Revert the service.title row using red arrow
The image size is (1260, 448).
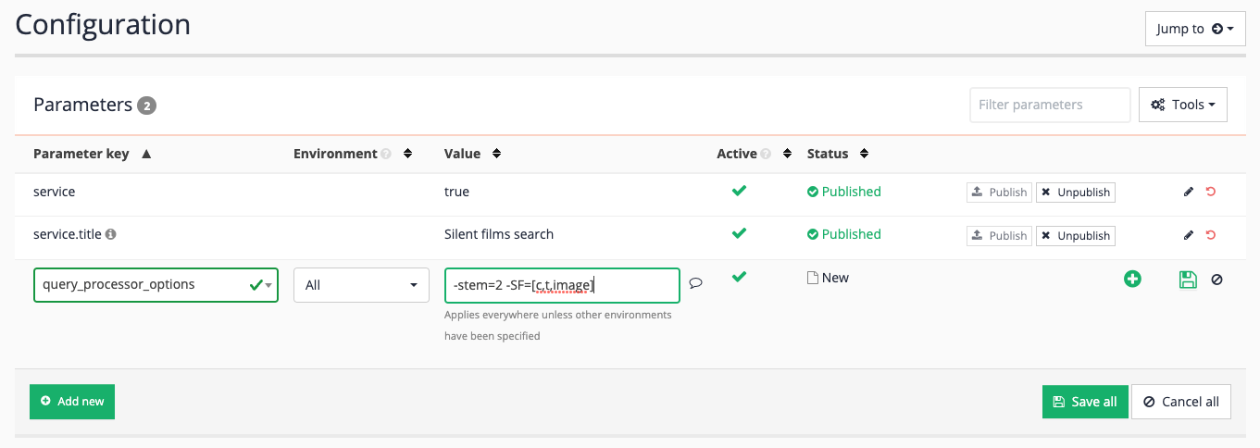click(1211, 235)
